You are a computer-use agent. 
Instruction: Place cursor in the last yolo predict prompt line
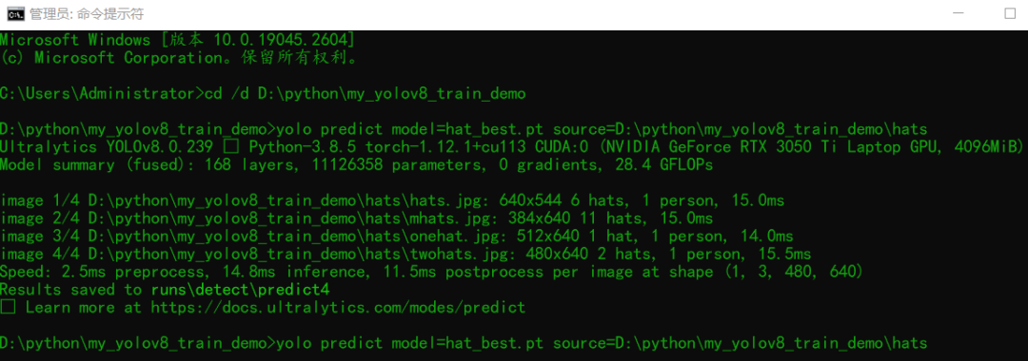[x=464, y=343]
